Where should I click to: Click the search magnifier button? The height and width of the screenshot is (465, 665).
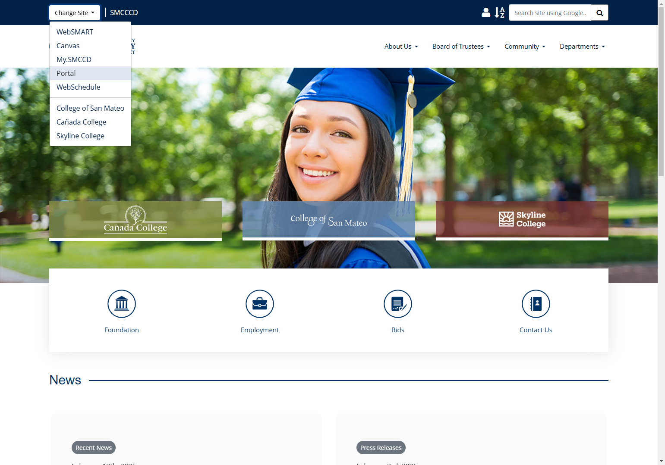tap(599, 13)
